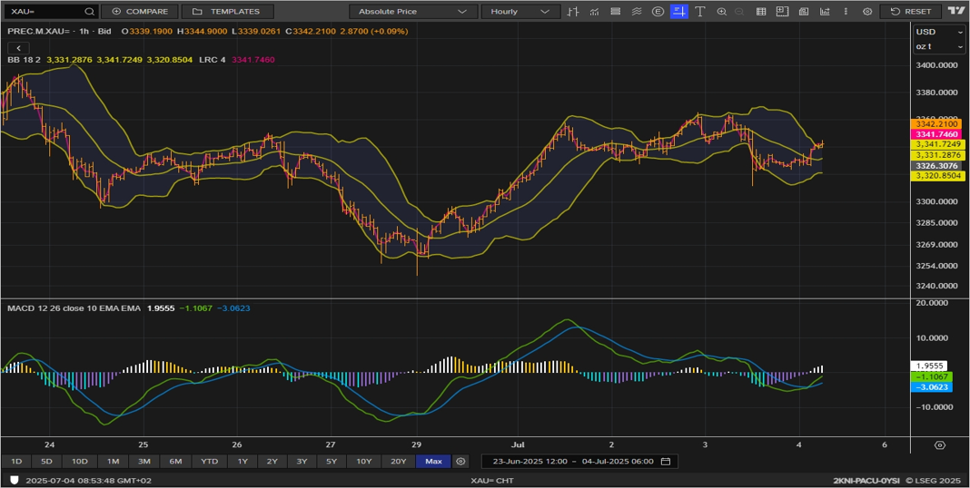This screenshot has height=488, width=970.
Task: Open the data table grid icon
Action: point(761,11)
